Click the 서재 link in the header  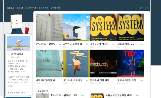(x=141, y=8)
